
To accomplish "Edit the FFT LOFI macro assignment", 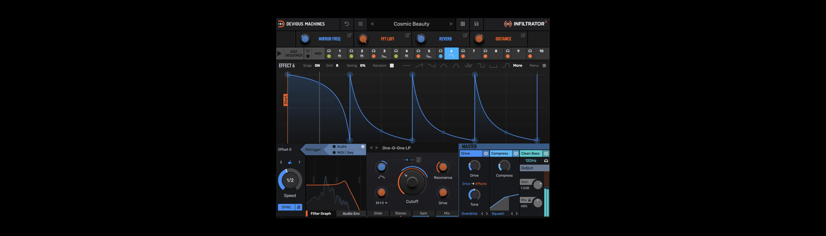I will [x=407, y=35].
